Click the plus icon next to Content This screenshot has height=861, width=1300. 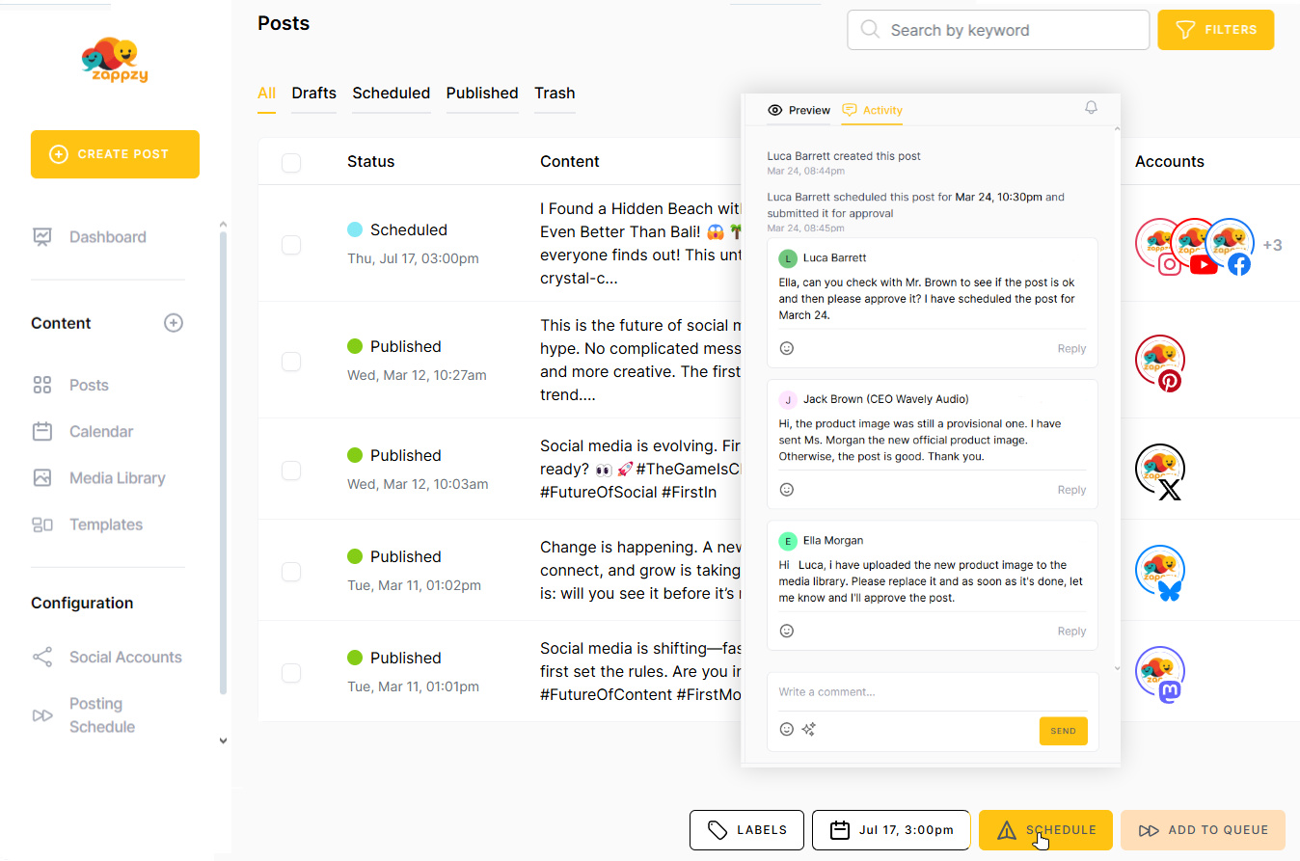(x=174, y=323)
